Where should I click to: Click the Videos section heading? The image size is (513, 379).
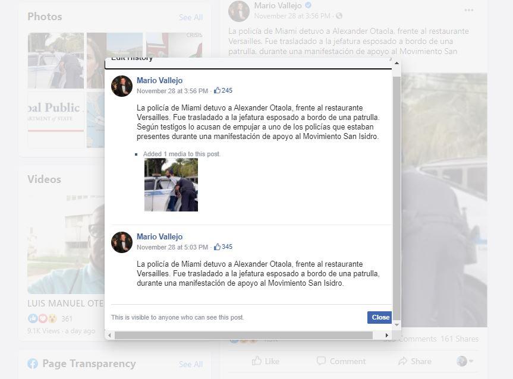point(44,179)
